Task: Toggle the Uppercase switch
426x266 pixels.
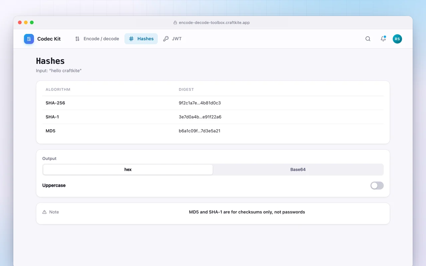Action: (377, 186)
